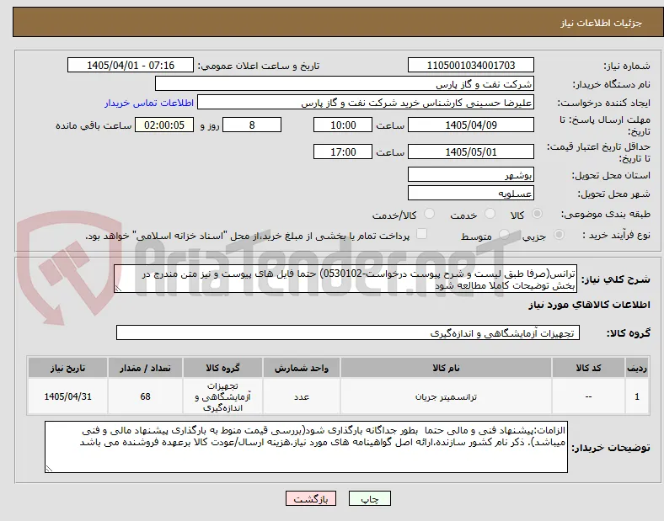Click the ردیف column header
Image resolution: width=664 pixels, height=521 pixels.
637,368
